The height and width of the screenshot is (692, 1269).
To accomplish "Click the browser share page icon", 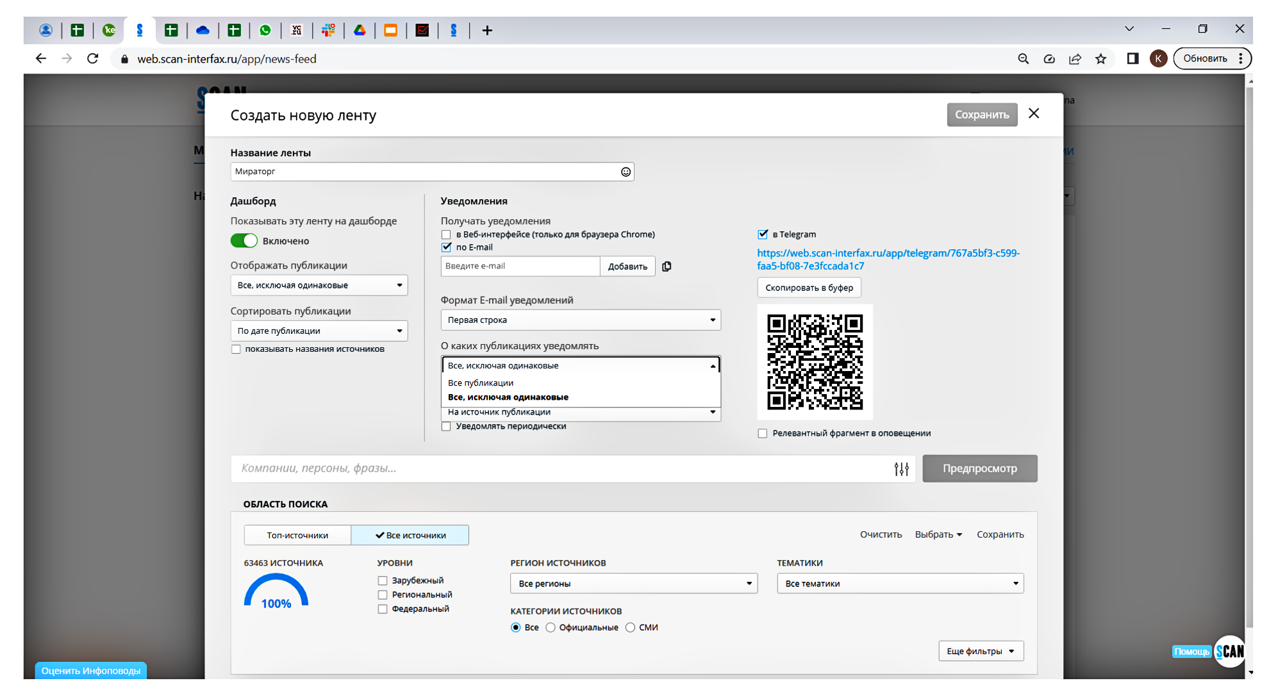I will (x=1075, y=59).
